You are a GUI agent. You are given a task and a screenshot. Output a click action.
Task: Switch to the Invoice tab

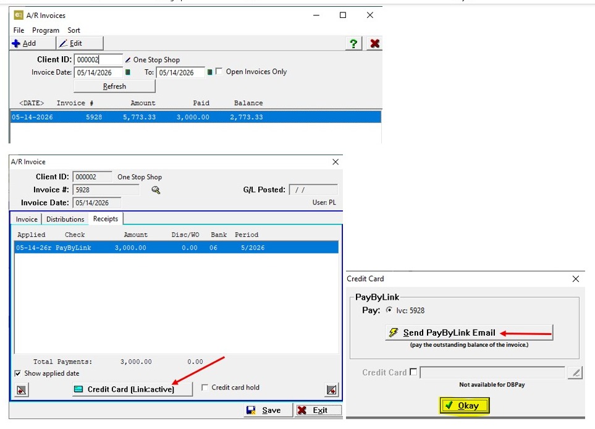(x=27, y=219)
